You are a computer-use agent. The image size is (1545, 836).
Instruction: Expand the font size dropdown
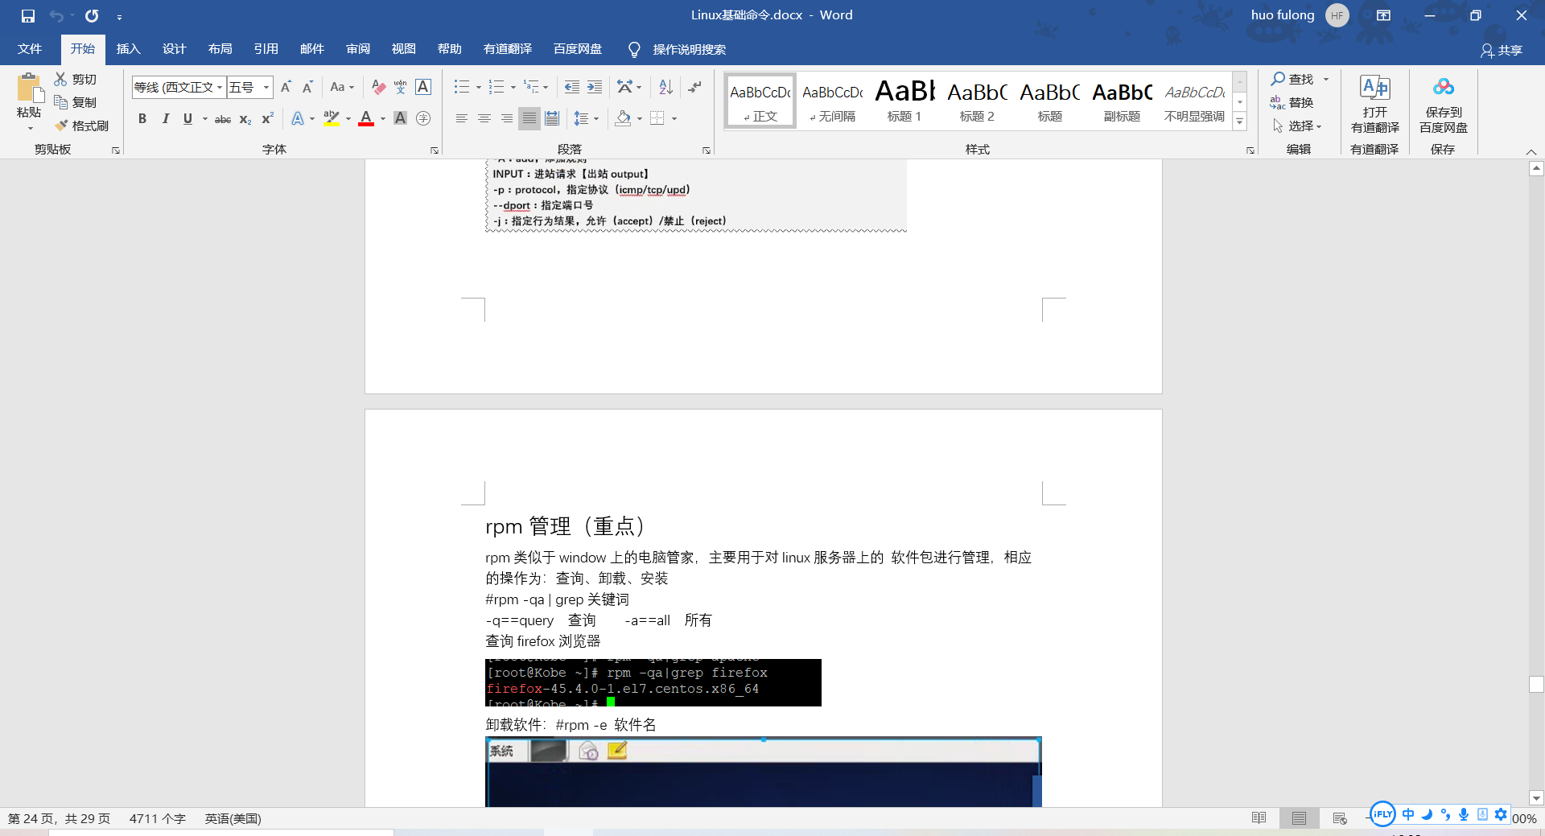click(x=266, y=87)
